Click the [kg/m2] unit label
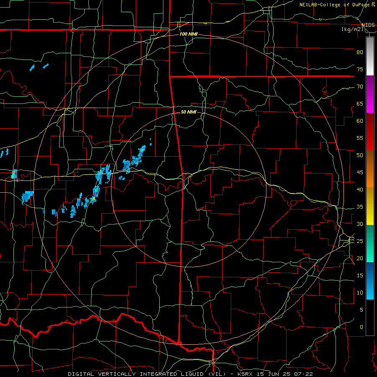This screenshot has width=377, height=377. [x=352, y=29]
